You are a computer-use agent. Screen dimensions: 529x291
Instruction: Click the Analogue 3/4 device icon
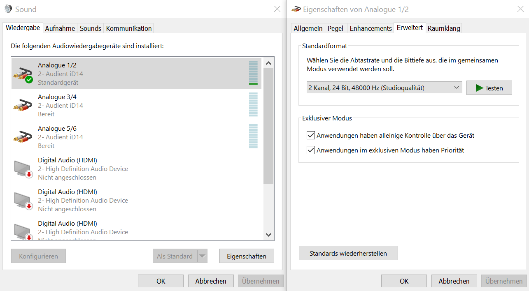click(22, 105)
